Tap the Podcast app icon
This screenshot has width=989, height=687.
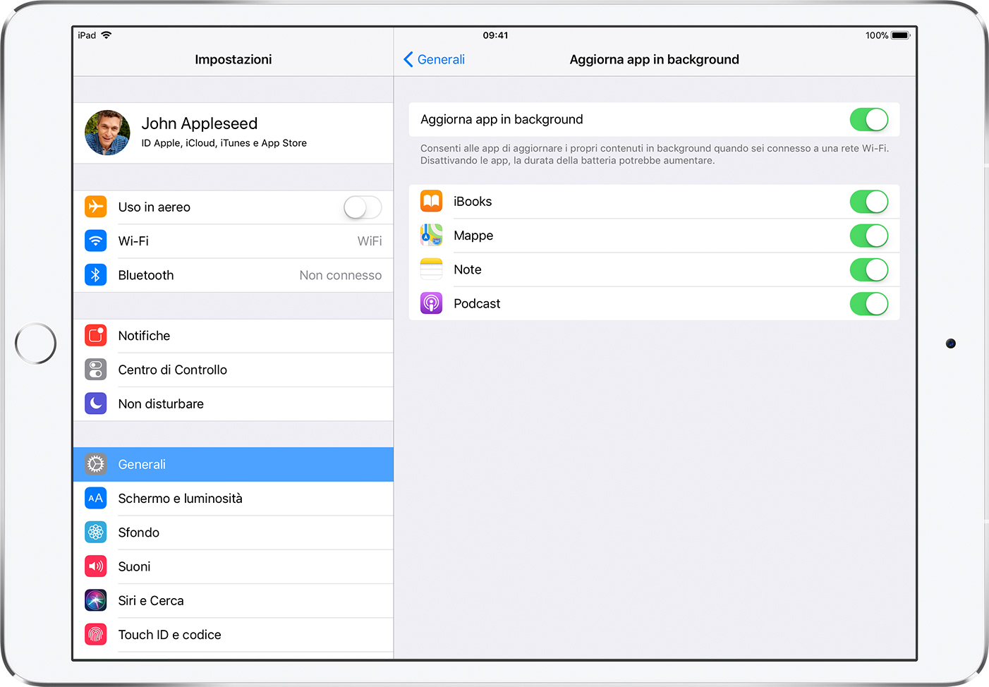[432, 303]
